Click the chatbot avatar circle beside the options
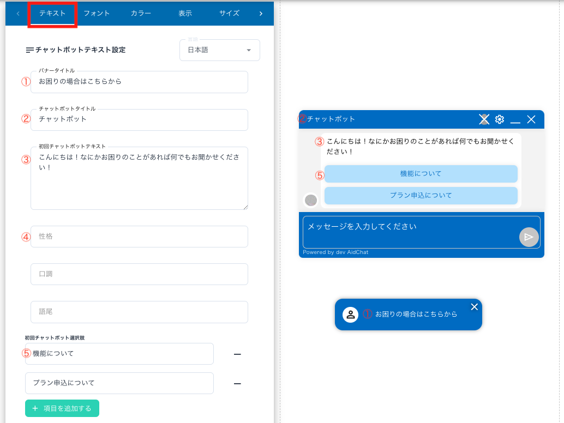 [311, 200]
